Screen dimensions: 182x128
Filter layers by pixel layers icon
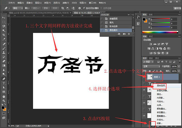pos(158,62)
